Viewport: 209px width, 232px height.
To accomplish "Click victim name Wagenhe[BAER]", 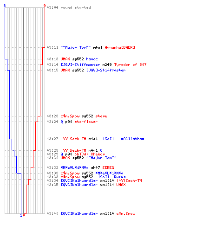I will (x=120, y=47).
